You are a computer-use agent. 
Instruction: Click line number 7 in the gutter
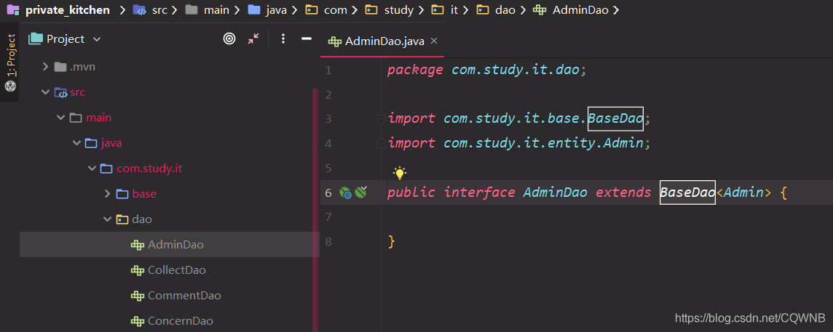(x=328, y=217)
